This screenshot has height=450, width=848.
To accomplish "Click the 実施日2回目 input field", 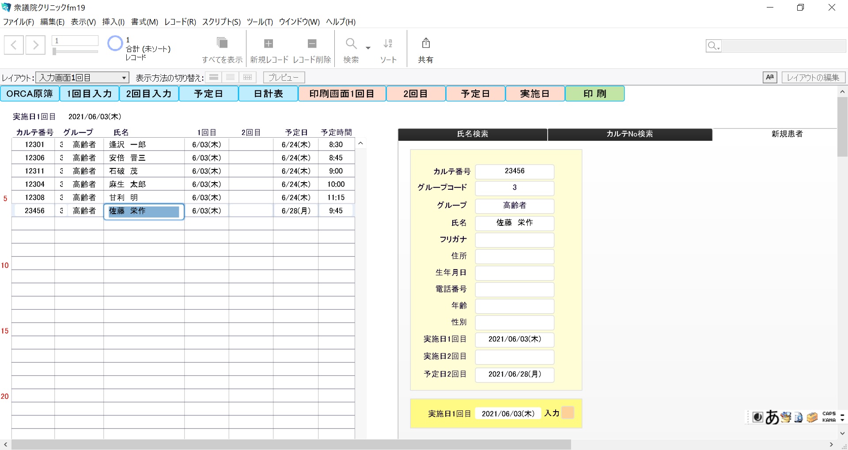I will click(515, 356).
